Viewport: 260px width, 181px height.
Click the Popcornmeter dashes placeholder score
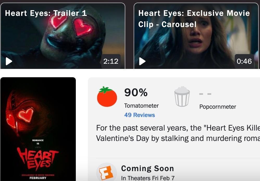pyautogui.click(x=205, y=94)
